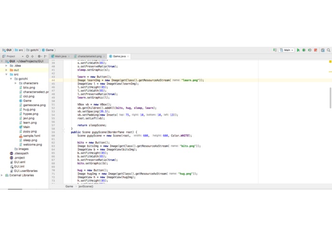Select the .classpath file

click(x=21, y=153)
